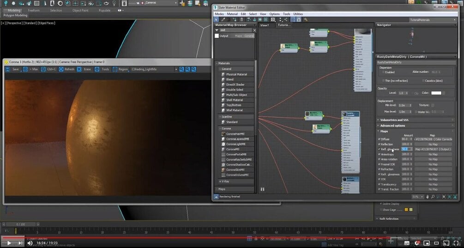Screen dimensions: 464x248
Task: Toggle the Diffuse map checkbox
Action: pyautogui.click(x=379, y=139)
